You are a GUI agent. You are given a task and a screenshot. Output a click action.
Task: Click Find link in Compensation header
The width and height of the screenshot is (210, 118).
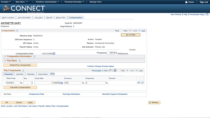coord(117,31)
